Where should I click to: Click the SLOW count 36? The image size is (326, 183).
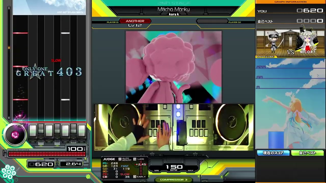(x=127, y=177)
